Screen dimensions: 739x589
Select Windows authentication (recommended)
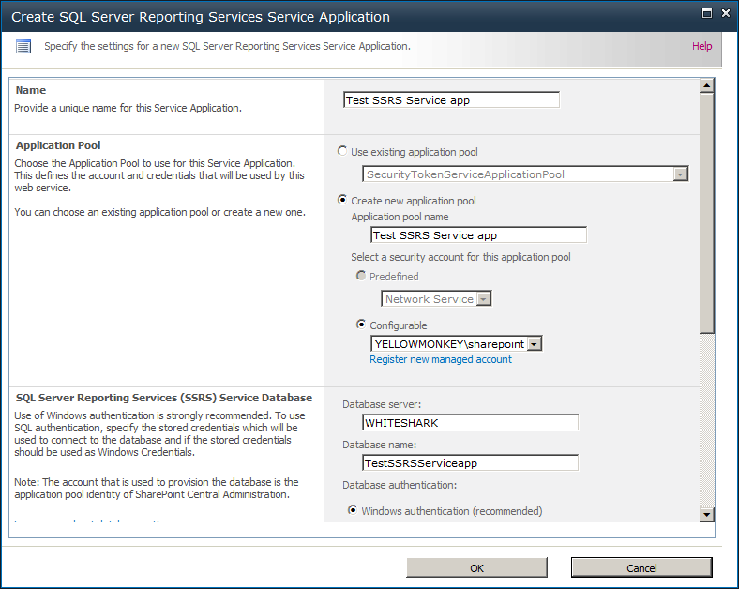(353, 510)
